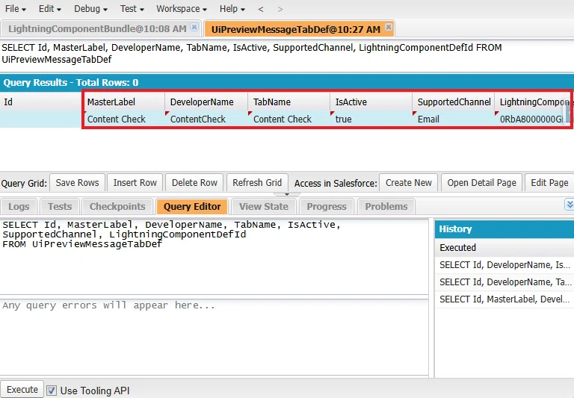Select the DeveloperName cell 'ContentCheck'
574x398 pixels.
(206, 119)
